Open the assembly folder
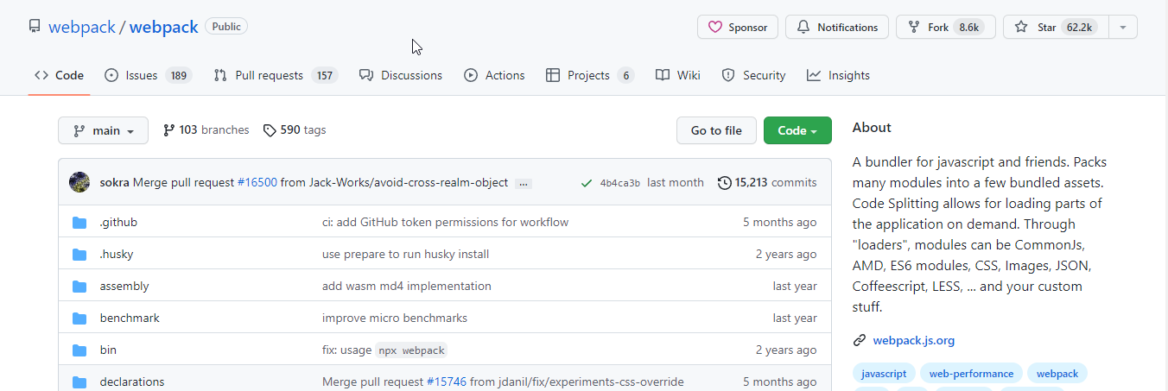The width and height of the screenshot is (1168, 391). pos(124,286)
